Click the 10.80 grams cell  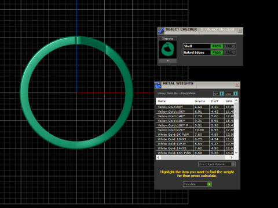point(201,130)
